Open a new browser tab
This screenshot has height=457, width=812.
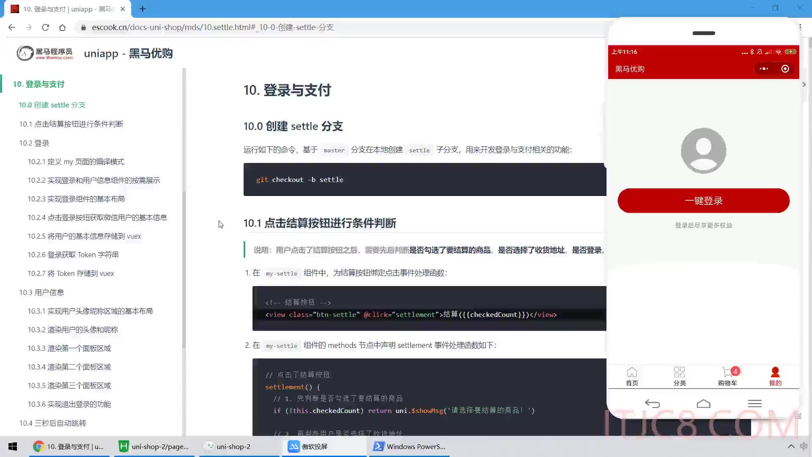tap(143, 9)
